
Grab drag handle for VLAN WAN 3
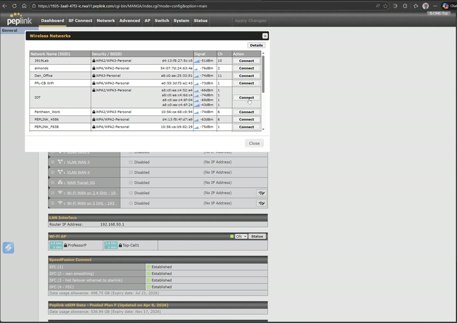tap(52, 162)
